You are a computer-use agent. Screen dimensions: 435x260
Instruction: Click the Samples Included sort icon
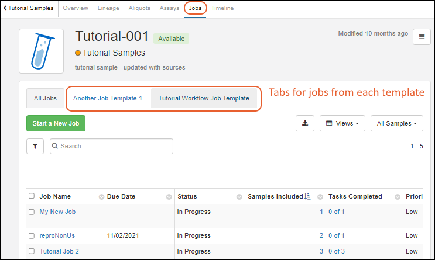point(307,197)
